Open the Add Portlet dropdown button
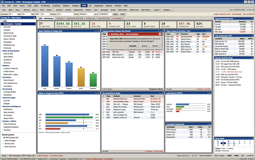255x160 pixels. pos(146,10)
